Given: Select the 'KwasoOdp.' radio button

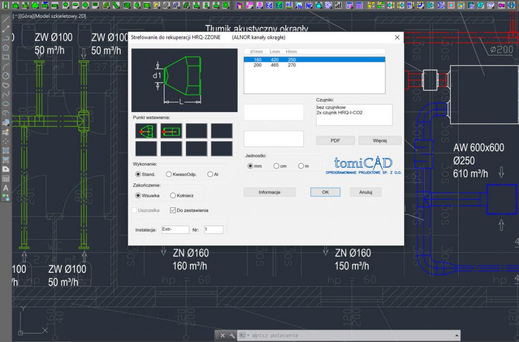Looking at the screenshot, I should [169, 174].
